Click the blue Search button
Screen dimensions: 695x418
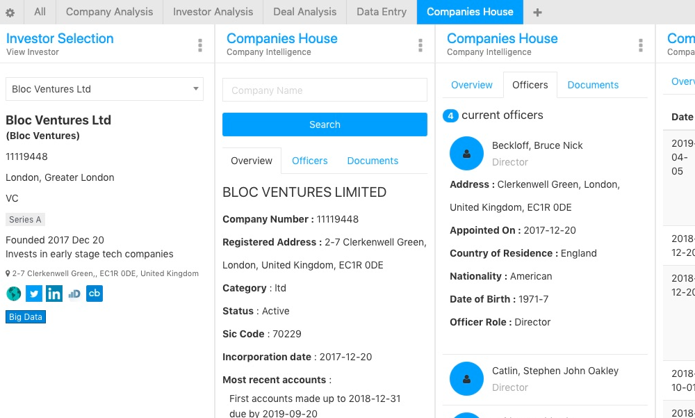click(325, 124)
